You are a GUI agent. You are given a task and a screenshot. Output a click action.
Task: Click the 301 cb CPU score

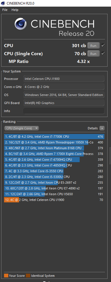click(x=79, y=46)
